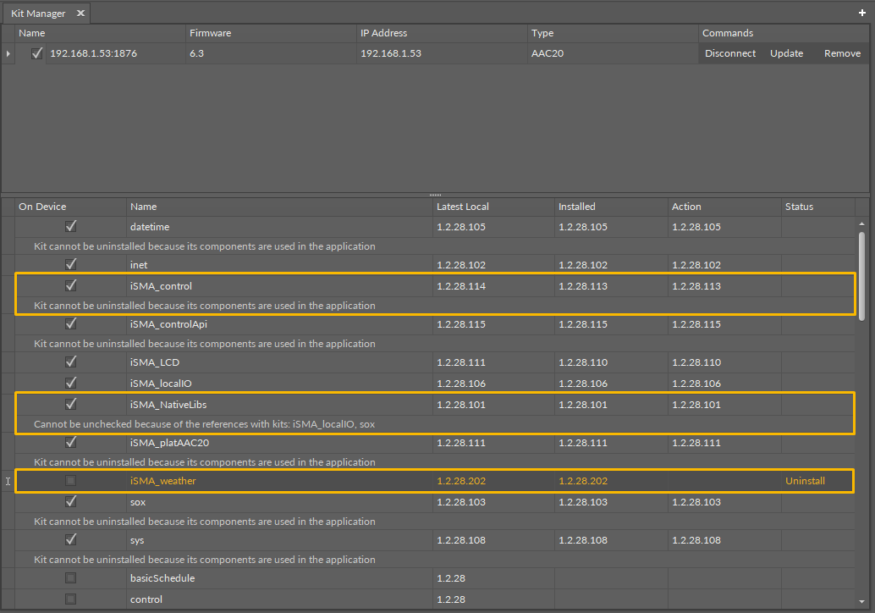Click the plus icon to add tab

tap(862, 13)
